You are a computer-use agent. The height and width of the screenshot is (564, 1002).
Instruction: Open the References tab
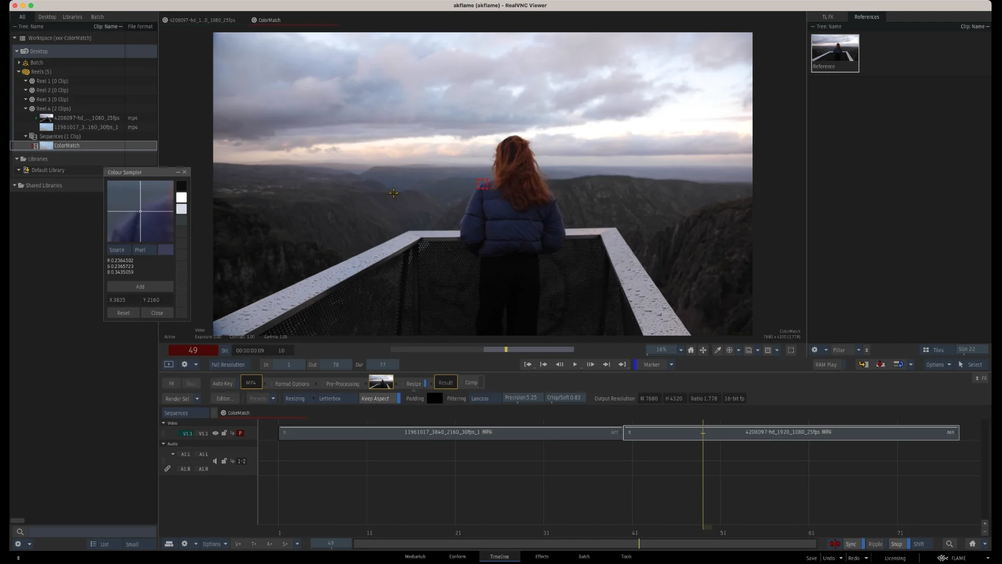point(866,17)
